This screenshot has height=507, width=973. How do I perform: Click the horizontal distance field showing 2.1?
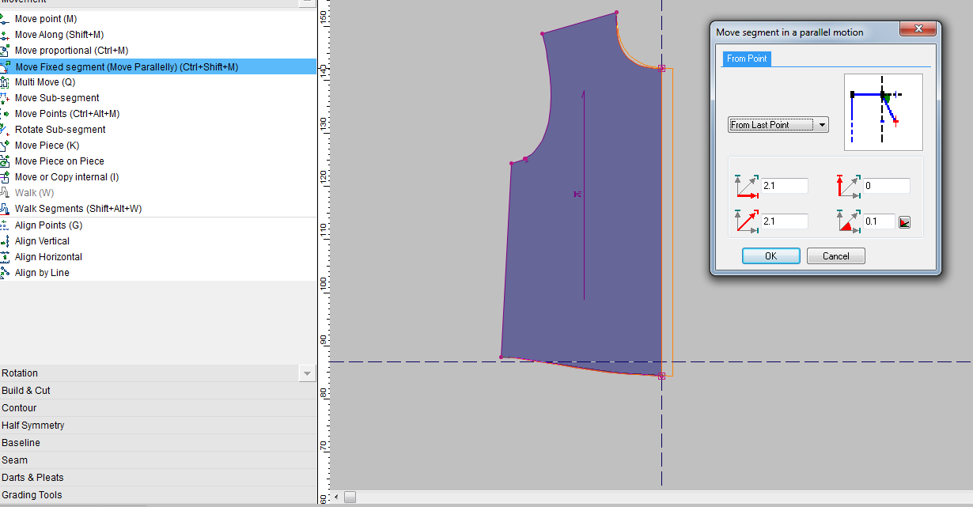click(x=784, y=186)
